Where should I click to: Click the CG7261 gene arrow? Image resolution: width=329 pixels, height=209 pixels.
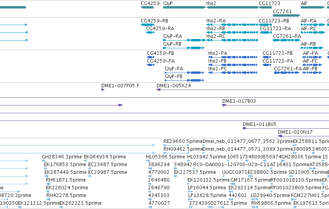pos(286,15)
